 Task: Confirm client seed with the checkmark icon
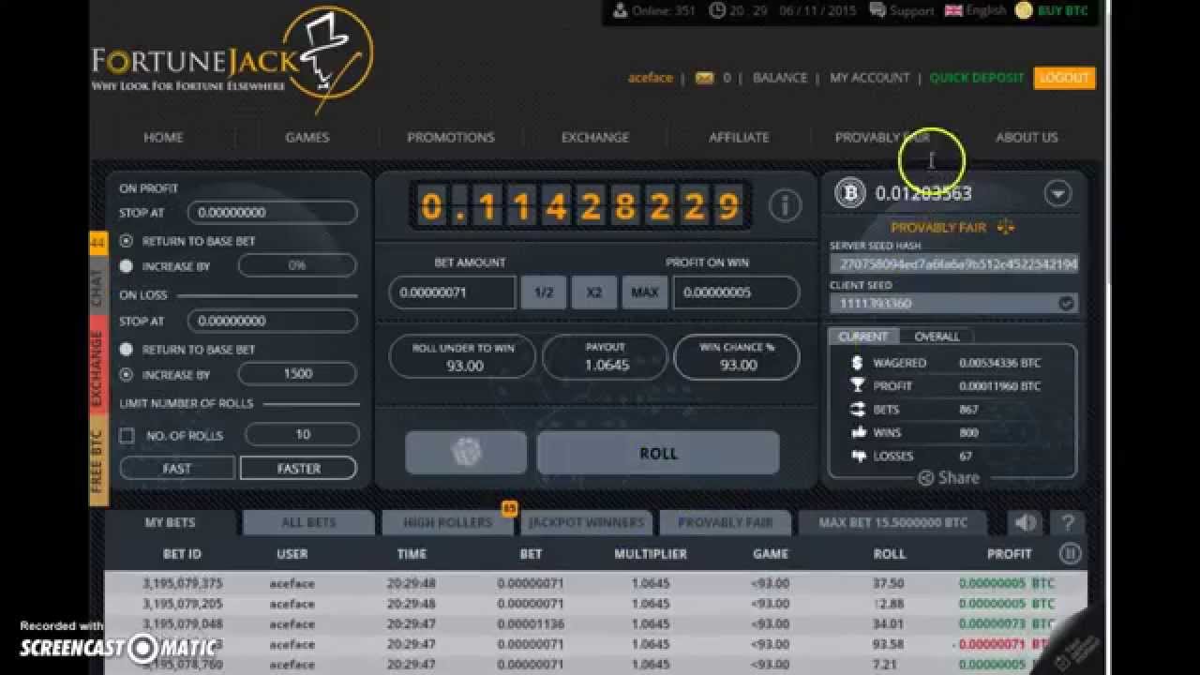coord(1066,303)
